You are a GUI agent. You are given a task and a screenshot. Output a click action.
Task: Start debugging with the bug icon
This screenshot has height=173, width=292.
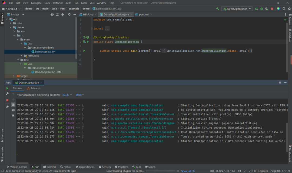click(262, 9)
